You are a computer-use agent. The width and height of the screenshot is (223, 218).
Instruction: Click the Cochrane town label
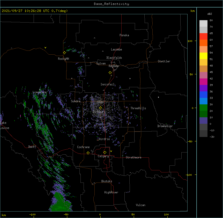click(83, 147)
